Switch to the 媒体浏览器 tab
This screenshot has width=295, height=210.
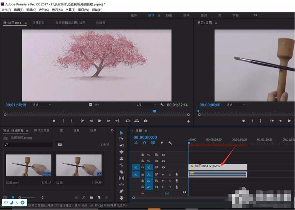click(42, 130)
